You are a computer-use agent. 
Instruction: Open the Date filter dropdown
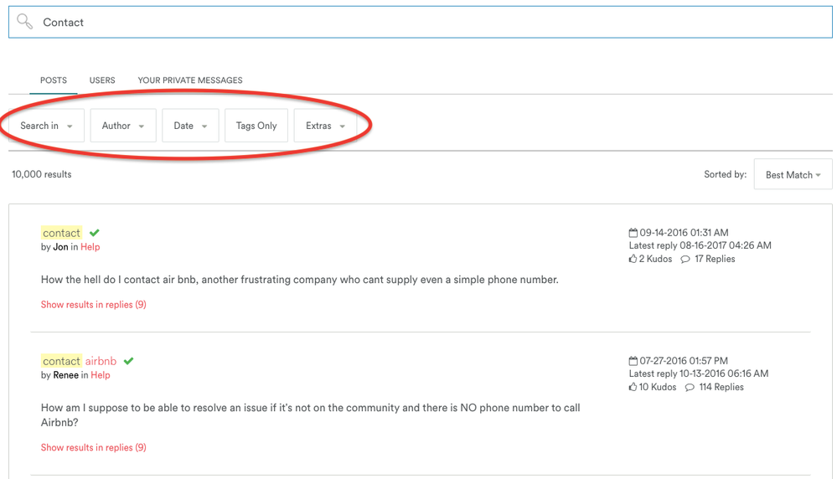[190, 126]
